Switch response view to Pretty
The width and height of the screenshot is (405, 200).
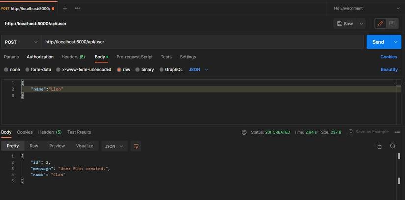13,146
